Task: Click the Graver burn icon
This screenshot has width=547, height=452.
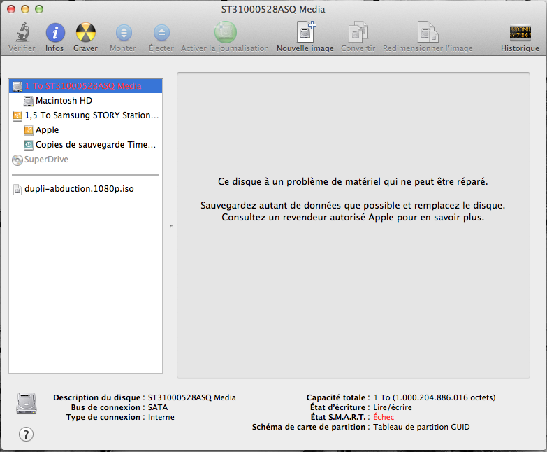Action: coord(85,32)
